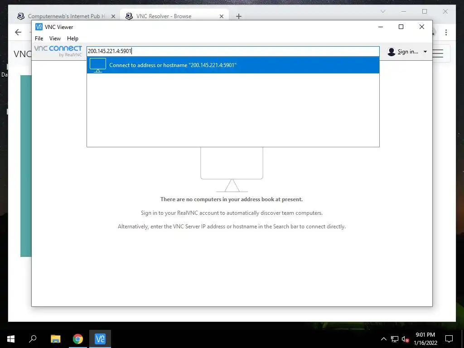Expand the Sign in dropdown arrow
This screenshot has height=348, width=464.
point(425,52)
